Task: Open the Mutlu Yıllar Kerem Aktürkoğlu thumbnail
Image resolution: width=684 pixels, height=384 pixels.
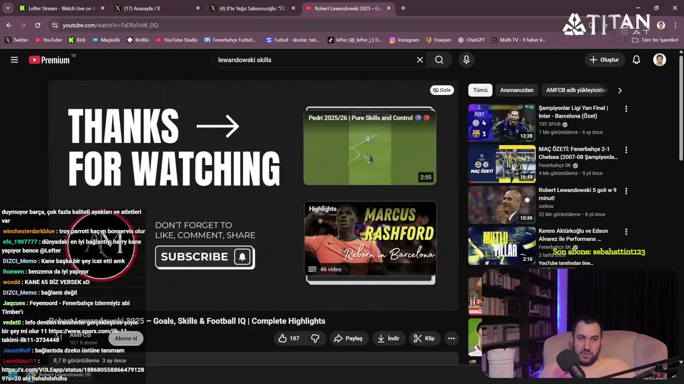Action: point(502,246)
